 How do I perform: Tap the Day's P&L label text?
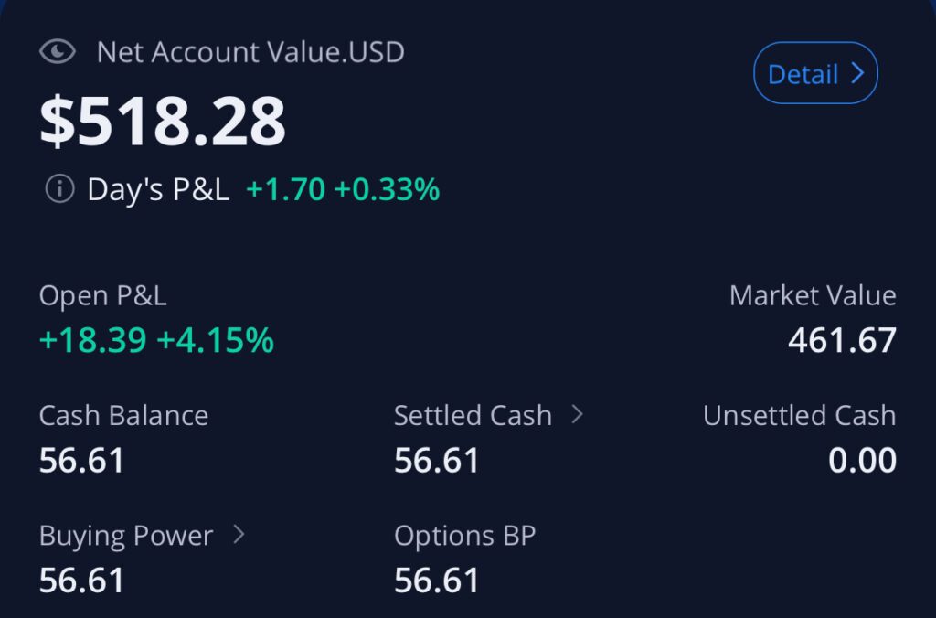click(x=158, y=189)
